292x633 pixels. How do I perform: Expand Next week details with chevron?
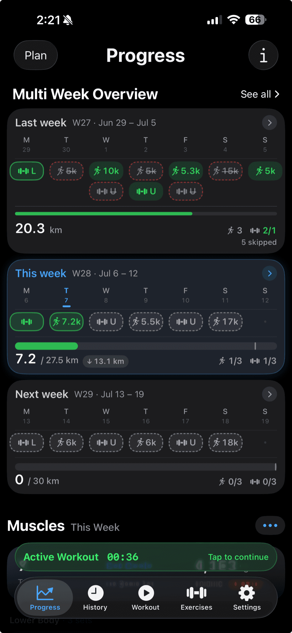tap(270, 394)
